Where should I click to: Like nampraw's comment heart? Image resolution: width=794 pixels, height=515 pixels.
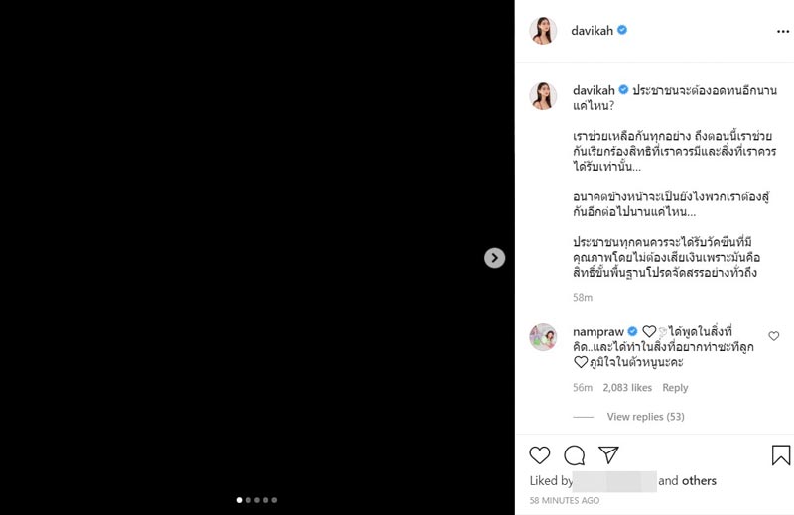(774, 336)
